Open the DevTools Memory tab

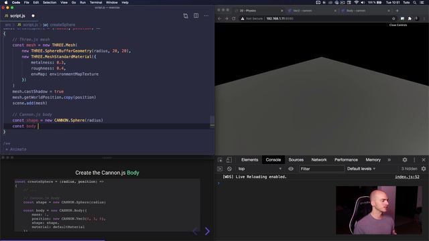373,160
